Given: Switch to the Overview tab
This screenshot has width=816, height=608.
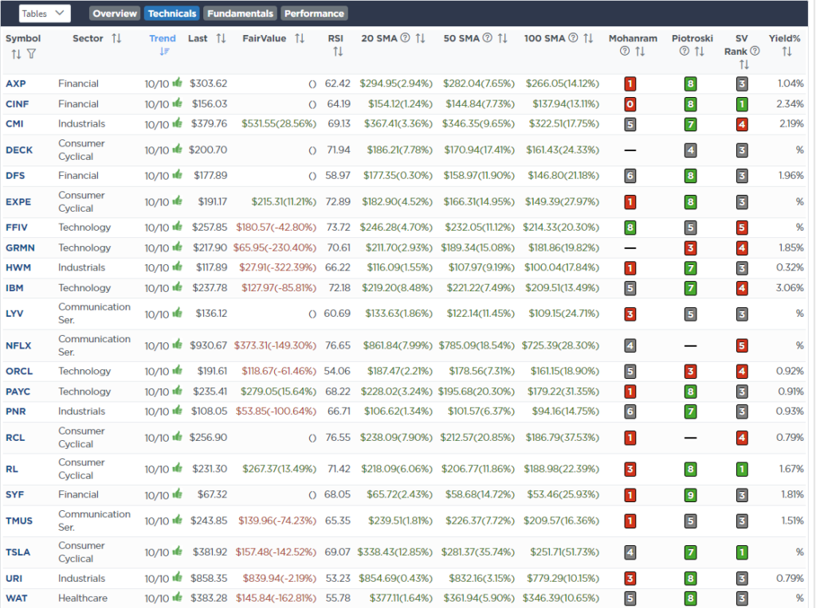Looking at the screenshot, I should pyautogui.click(x=115, y=14).
